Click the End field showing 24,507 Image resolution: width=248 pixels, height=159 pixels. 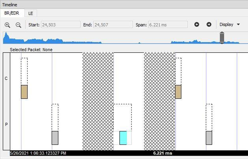pos(113,25)
